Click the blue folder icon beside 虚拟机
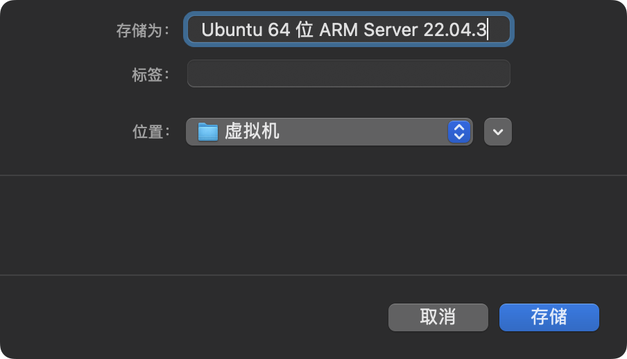 click(x=208, y=132)
